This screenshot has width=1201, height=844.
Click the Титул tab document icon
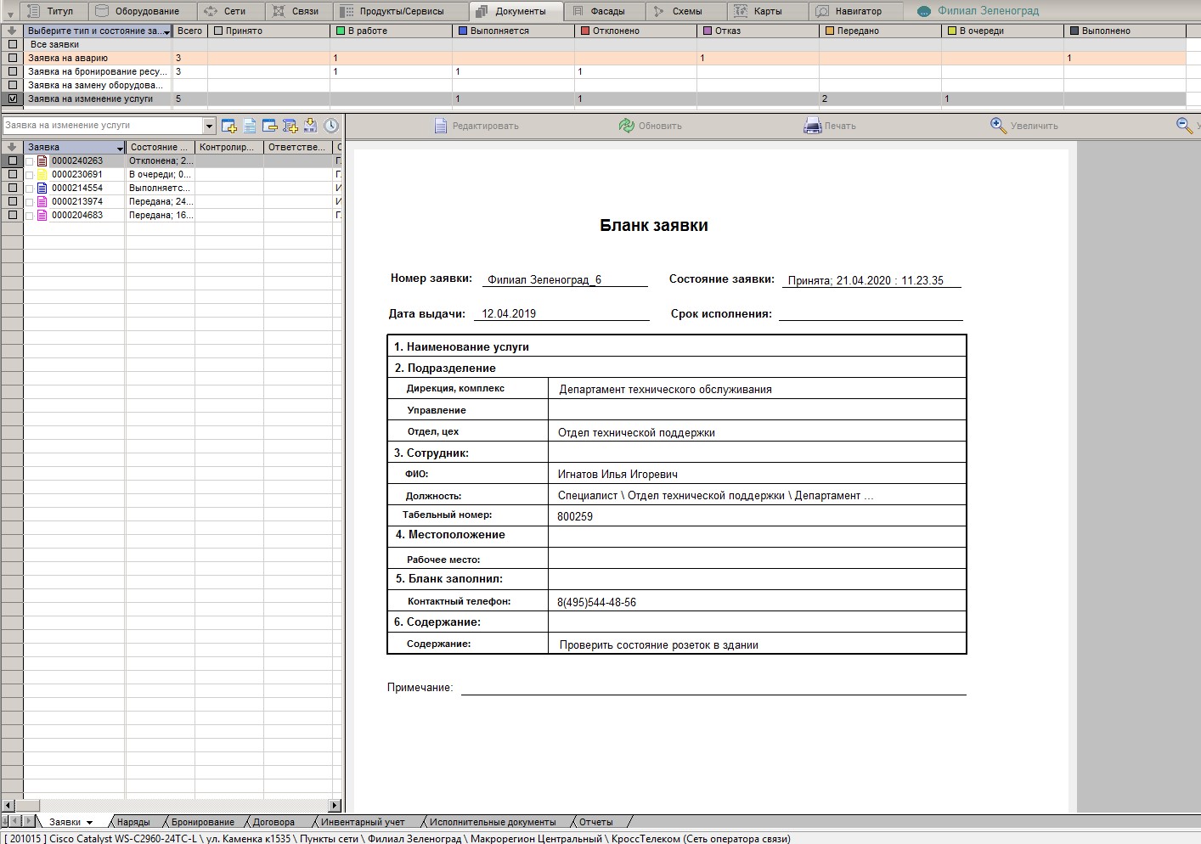click(x=34, y=11)
